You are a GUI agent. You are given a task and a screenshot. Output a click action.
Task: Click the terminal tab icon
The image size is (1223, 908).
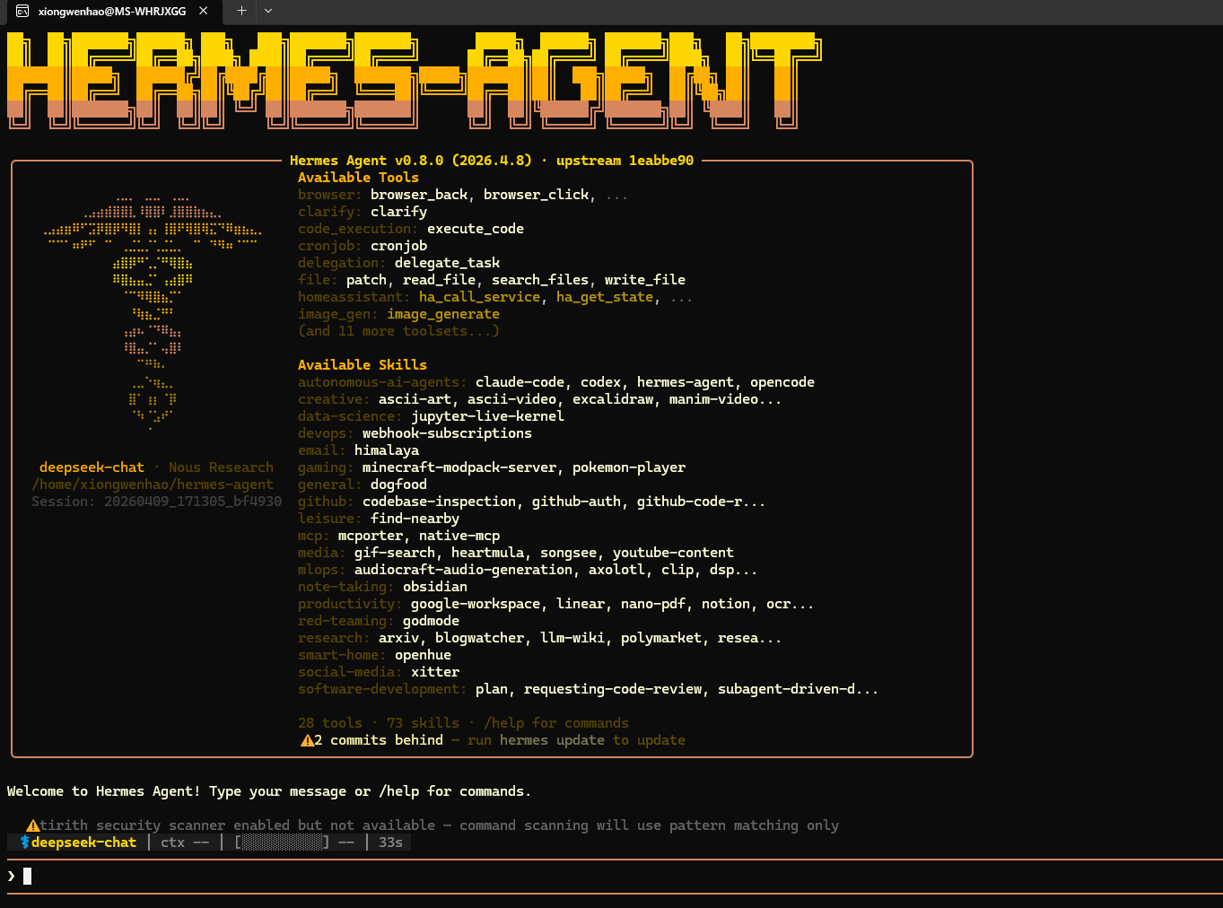(22, 11)
